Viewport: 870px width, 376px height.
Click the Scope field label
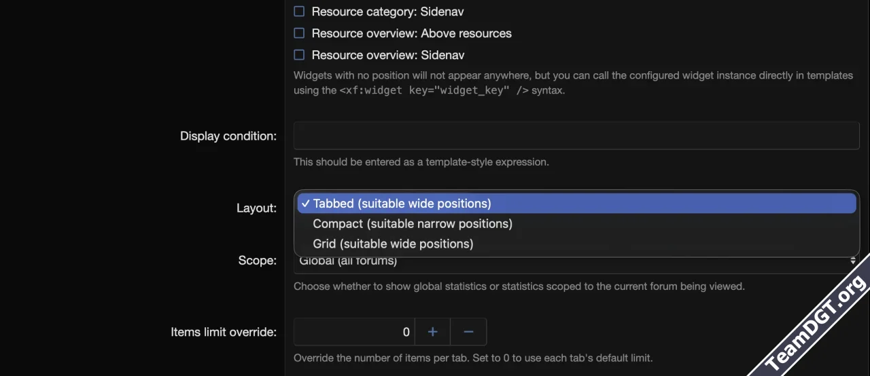pos(257,261)
